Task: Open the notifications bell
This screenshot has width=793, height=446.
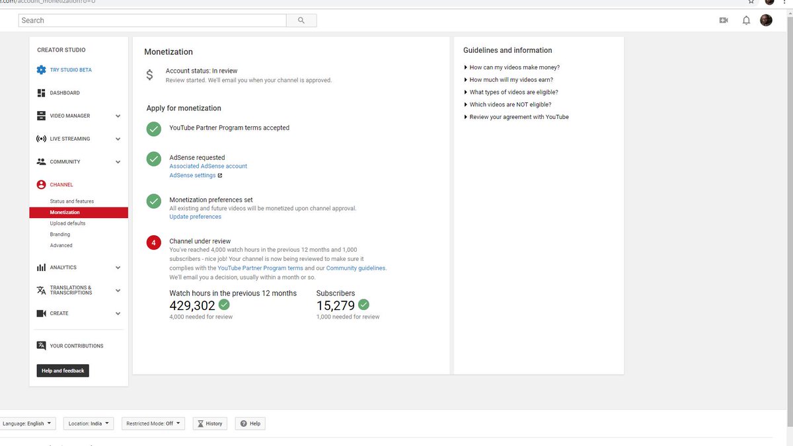Action: pyautogui.click(x=746, y=20)
